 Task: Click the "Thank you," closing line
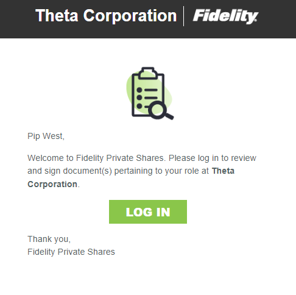click(x=49, y=239)
